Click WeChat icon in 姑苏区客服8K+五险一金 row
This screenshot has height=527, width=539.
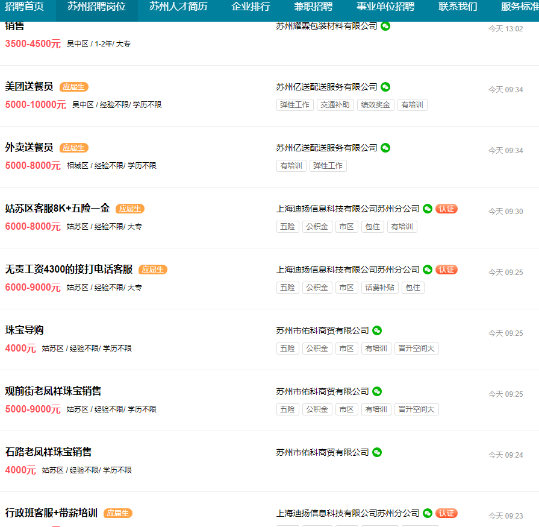pyautogui.click(x=428, y=209)
